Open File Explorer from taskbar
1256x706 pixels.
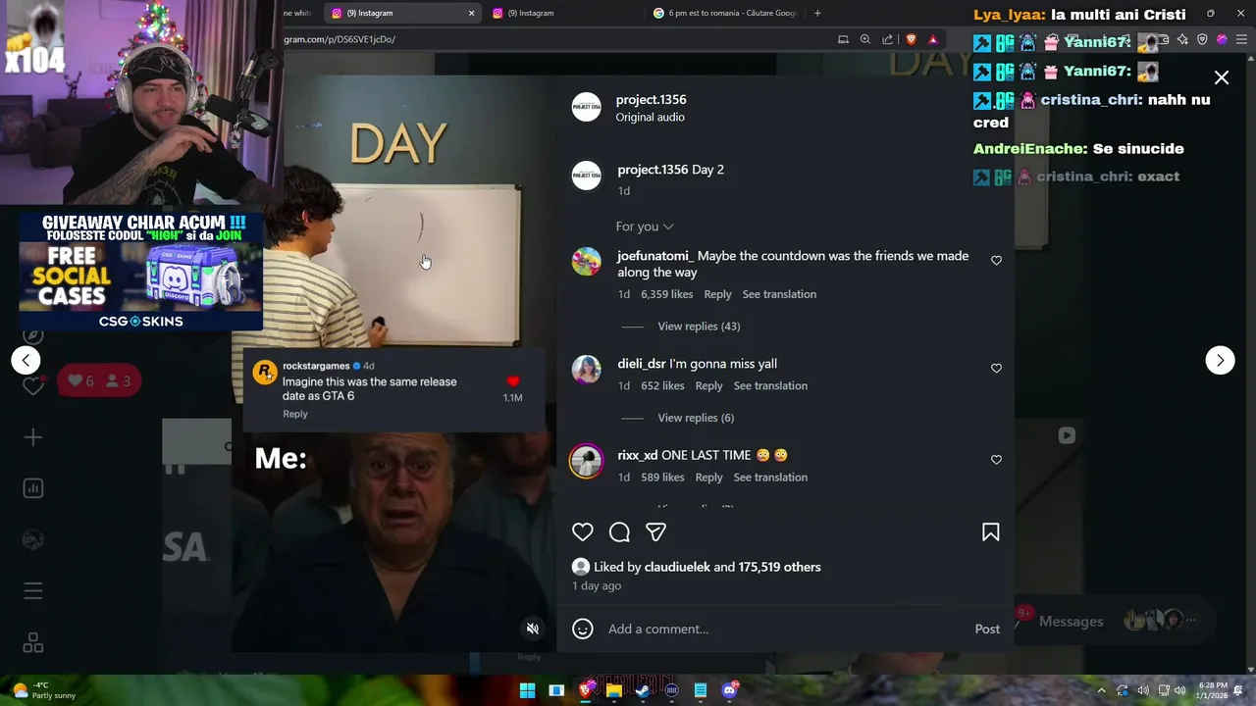click(x=614, y=690)
